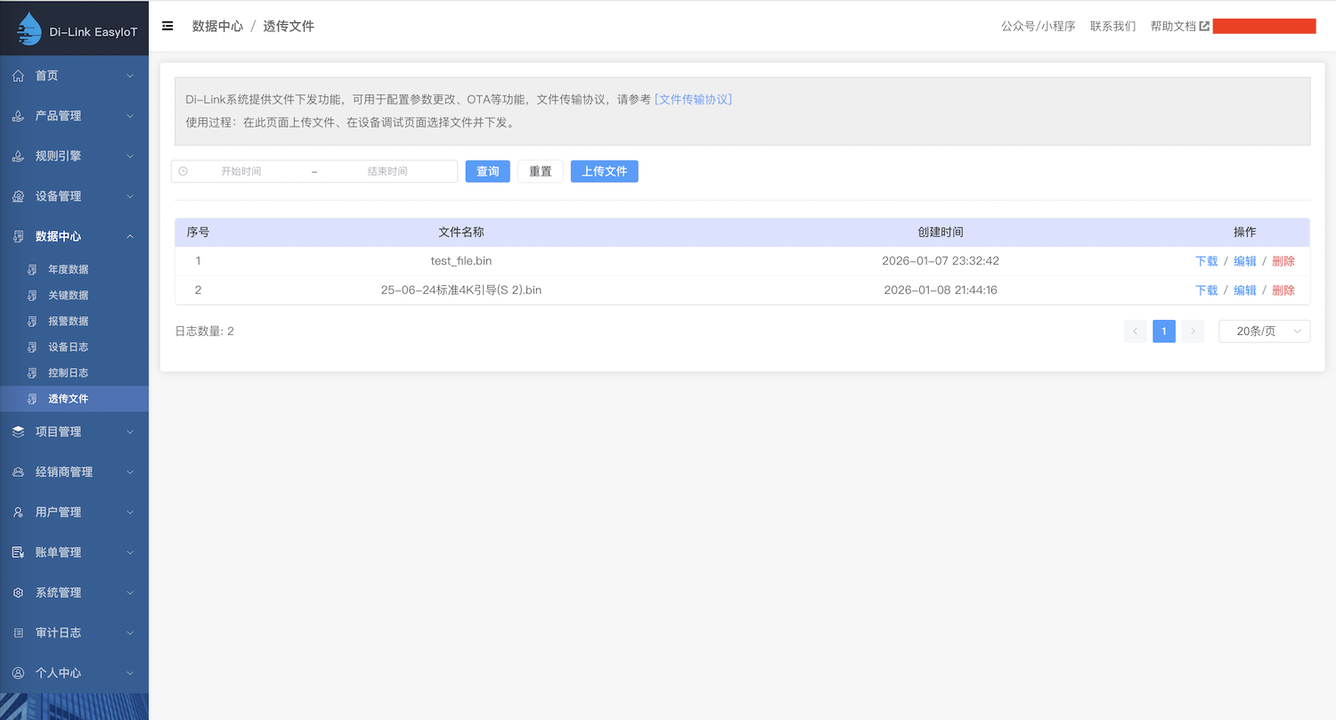Select 报警数据 from the sidebar submenu

coord(68,321)
